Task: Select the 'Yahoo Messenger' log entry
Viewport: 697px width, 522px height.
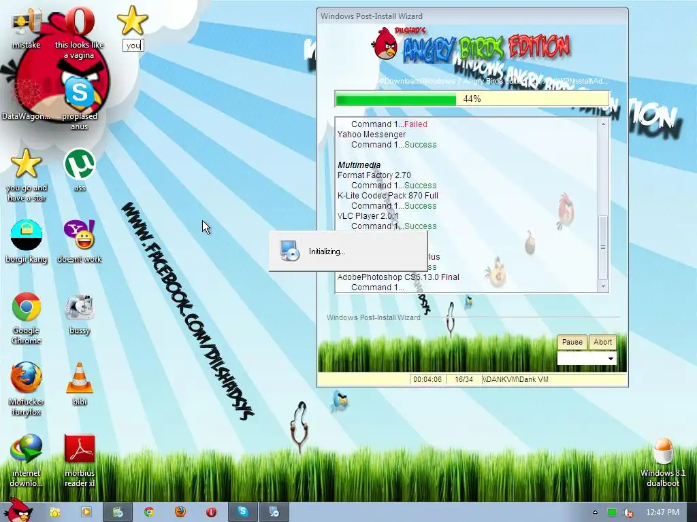Action: (372, 135)
